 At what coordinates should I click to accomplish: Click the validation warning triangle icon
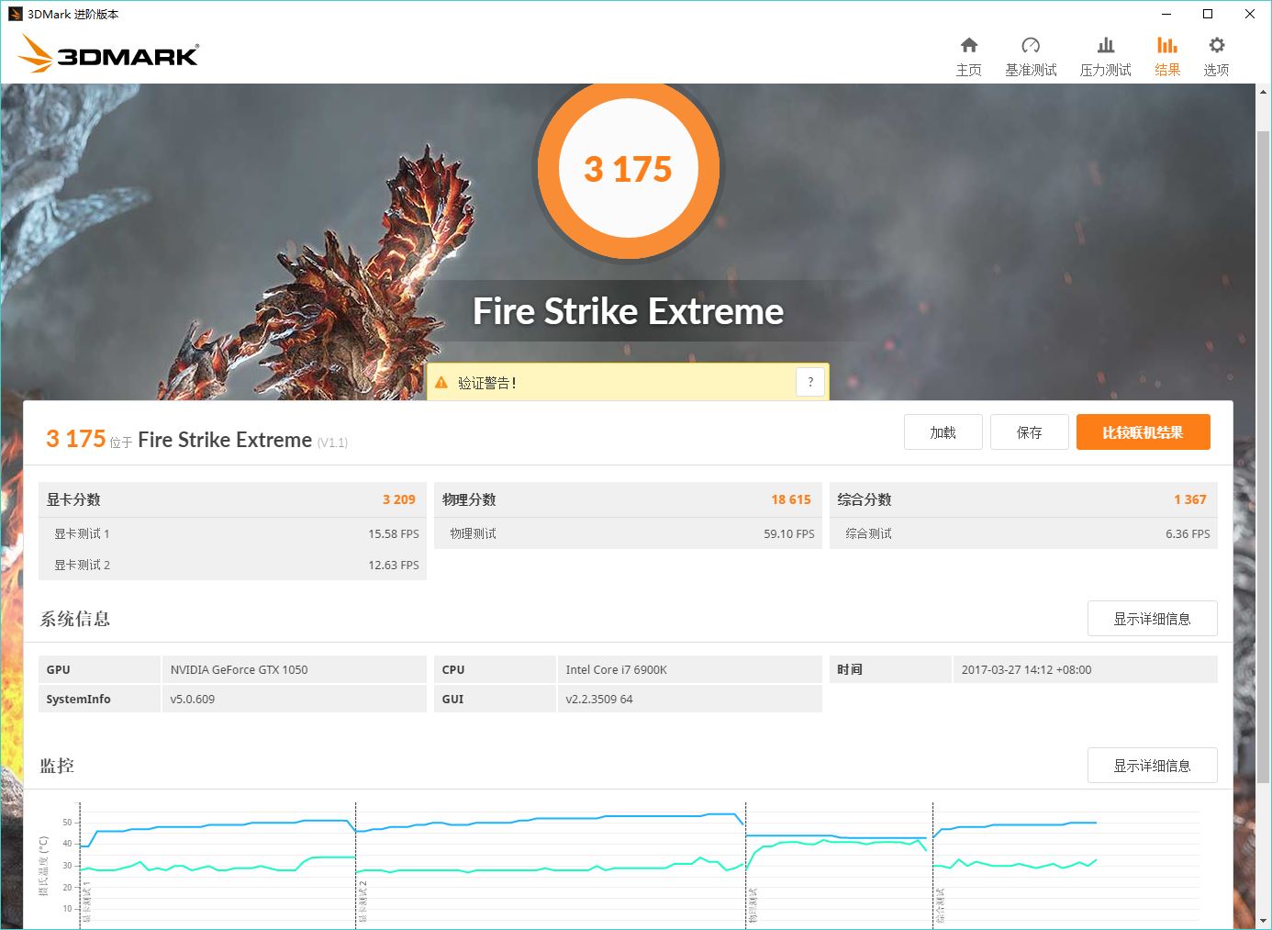441,383
